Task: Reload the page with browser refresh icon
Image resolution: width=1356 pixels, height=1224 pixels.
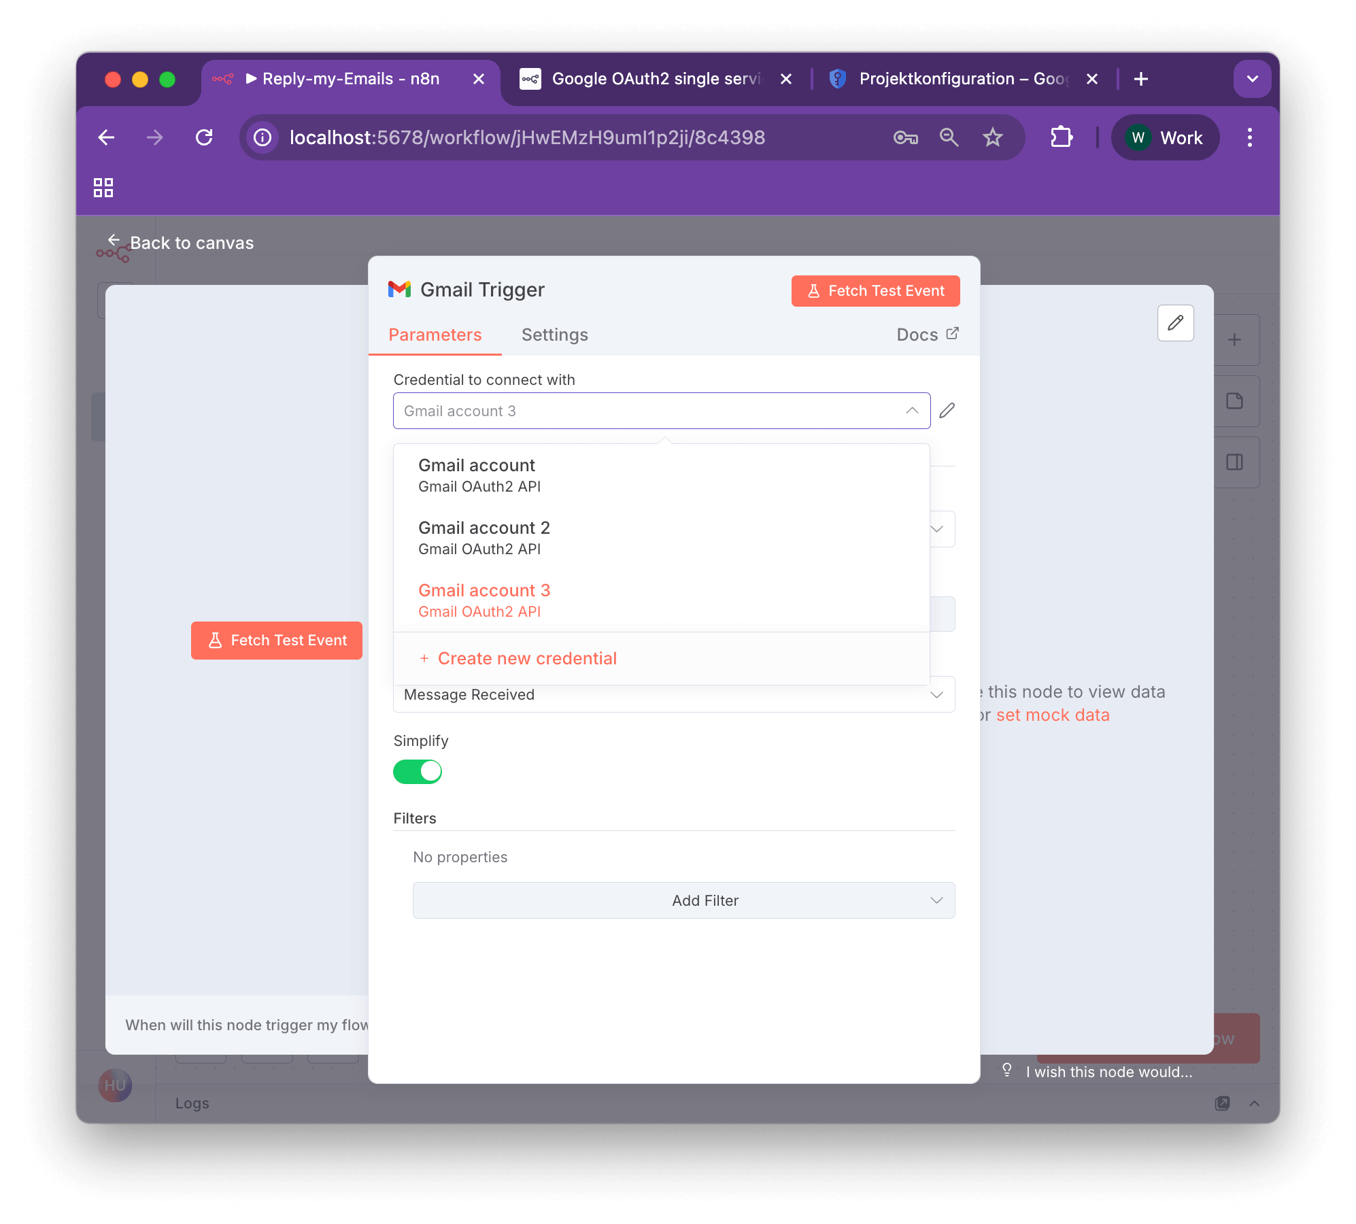Action: 204,138
